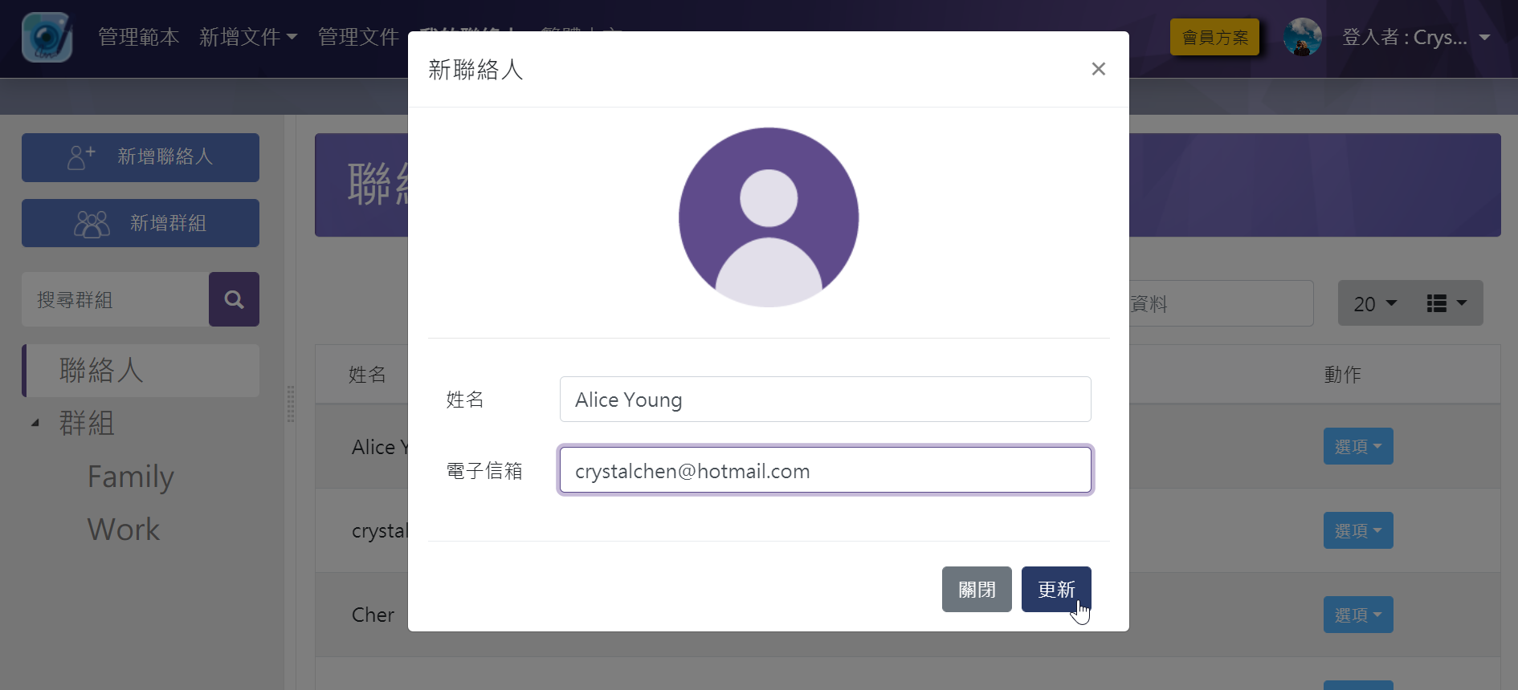Image resolution: width=1518 pixels, height=690 pixels.
Task: Click the 會員方案 button
Action: pos(1214,37)
